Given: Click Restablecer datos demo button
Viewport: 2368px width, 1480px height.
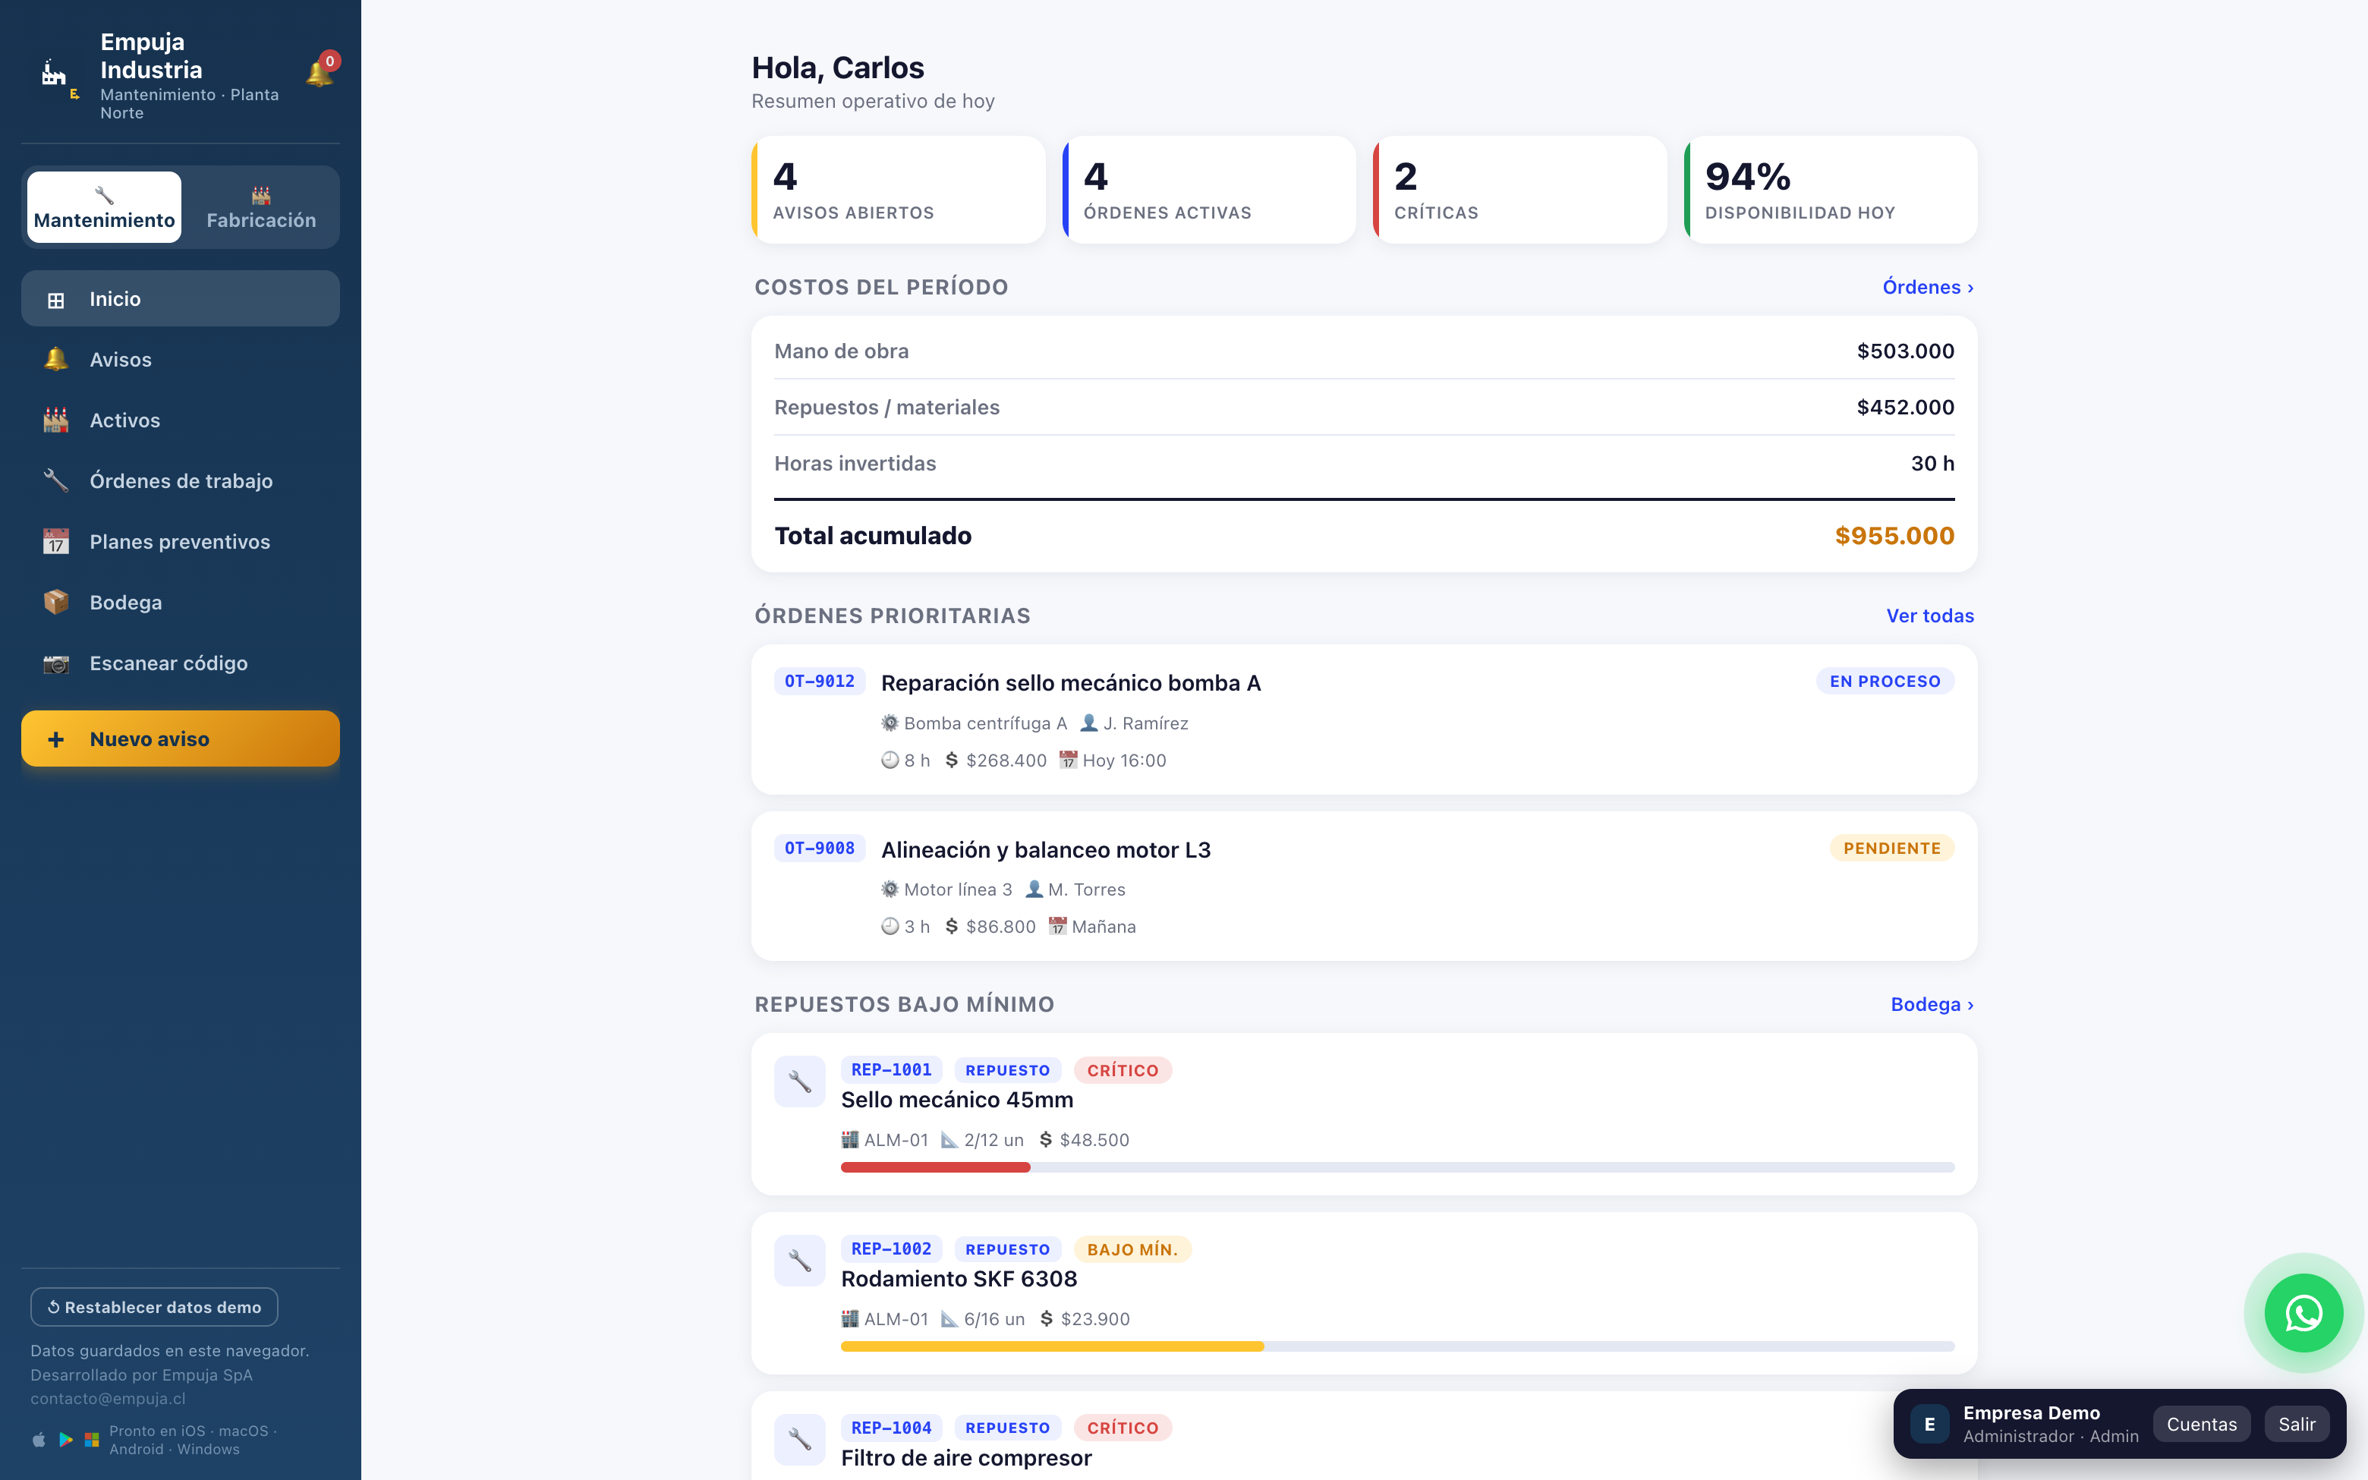Looking at the screenshot, I should click(153, 1307).
